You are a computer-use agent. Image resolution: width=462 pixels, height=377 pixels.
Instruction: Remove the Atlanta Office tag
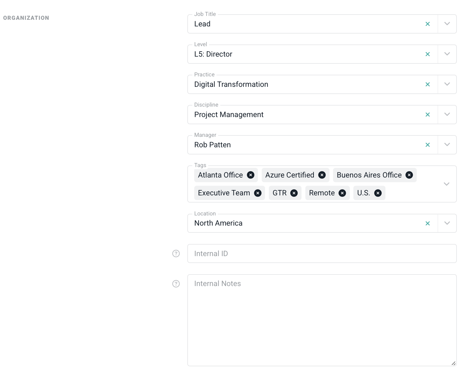250,175
